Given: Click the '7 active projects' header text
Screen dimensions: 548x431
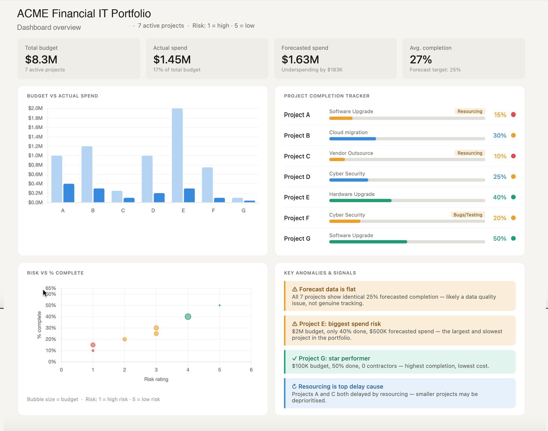Looking at the screenshot, I should 161,26.
